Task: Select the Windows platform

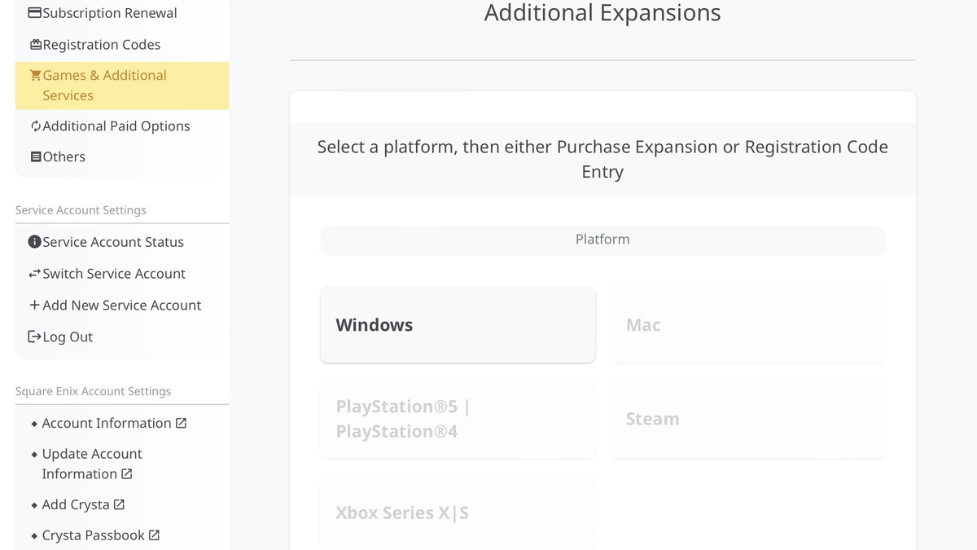Action: (458, 324)
